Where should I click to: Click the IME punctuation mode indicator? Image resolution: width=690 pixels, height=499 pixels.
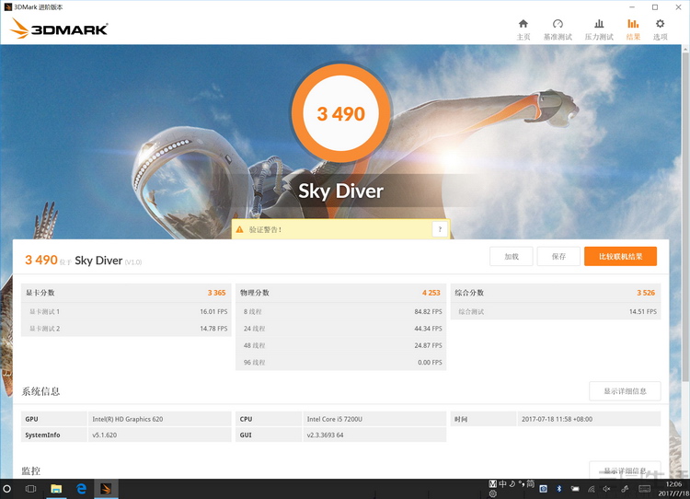521,483
